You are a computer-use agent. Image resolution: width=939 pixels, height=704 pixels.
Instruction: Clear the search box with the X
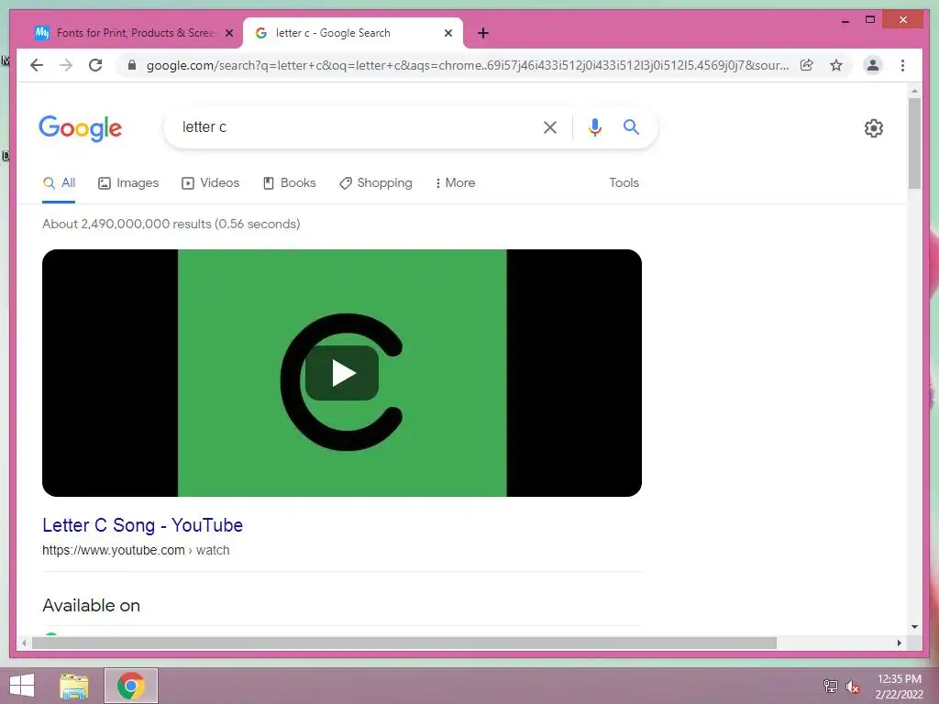coord(550,127)
